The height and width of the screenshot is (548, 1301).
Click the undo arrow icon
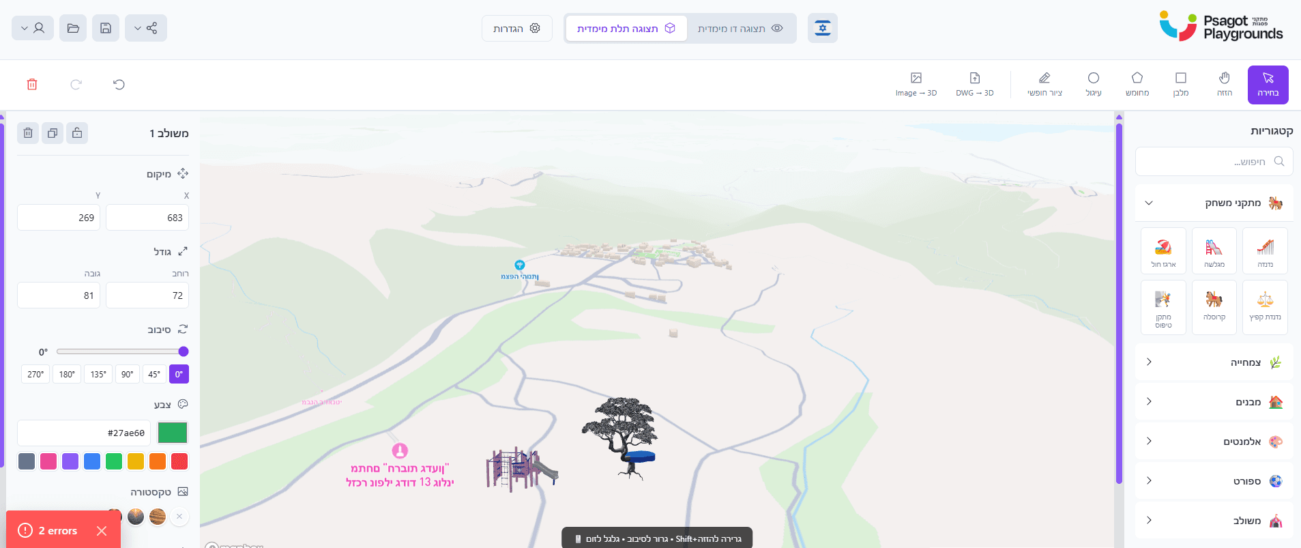[119, 85]
